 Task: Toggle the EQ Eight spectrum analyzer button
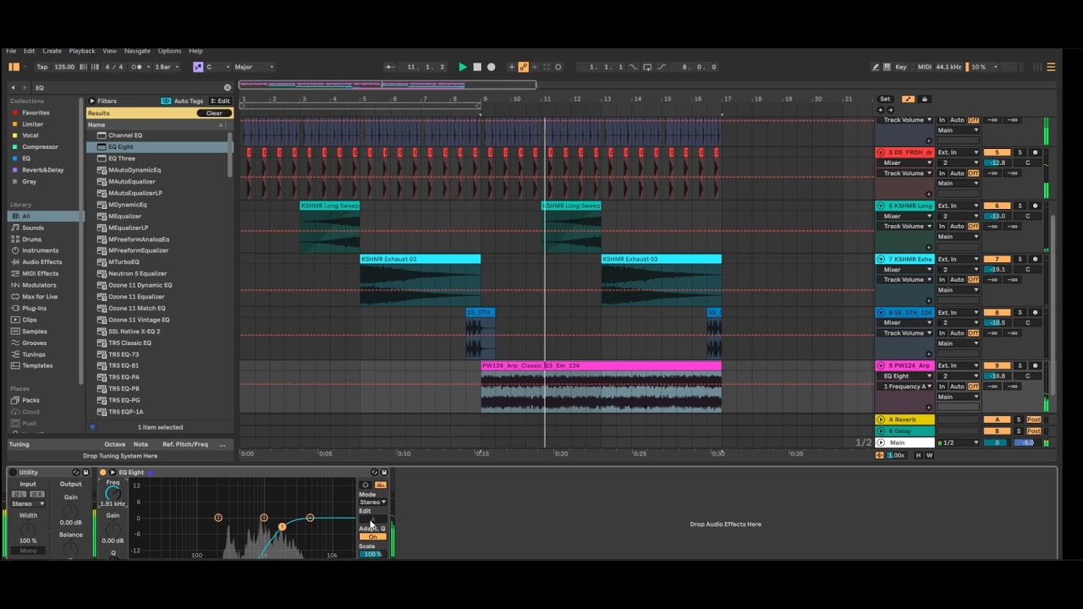[380, 485]
